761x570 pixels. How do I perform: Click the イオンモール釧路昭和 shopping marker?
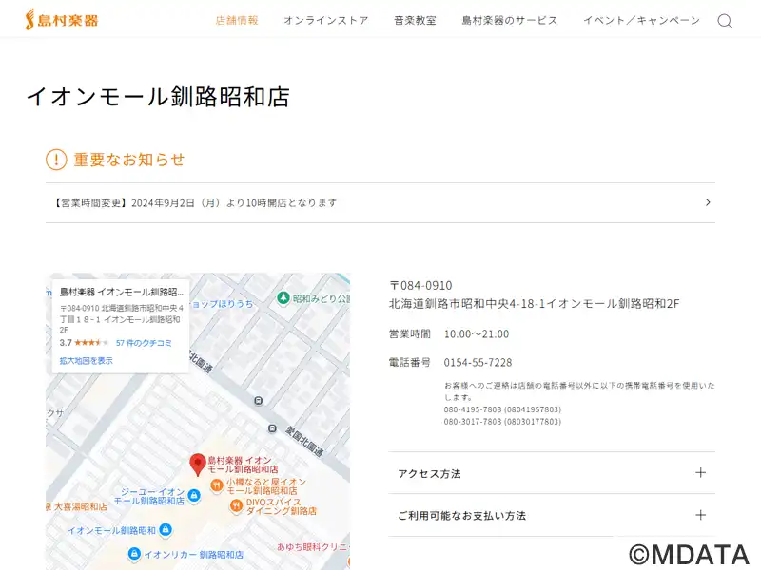(166, 529)
